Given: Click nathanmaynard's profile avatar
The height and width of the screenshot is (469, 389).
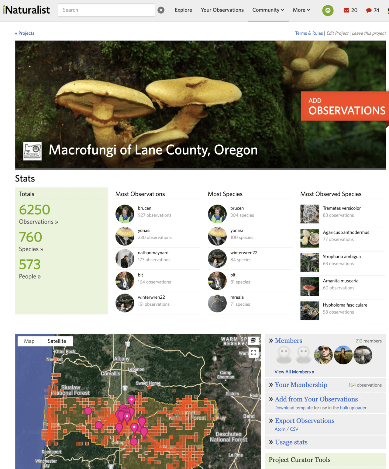Looking at the screenshot, I should pyautogui.click(x=125, y=259).
